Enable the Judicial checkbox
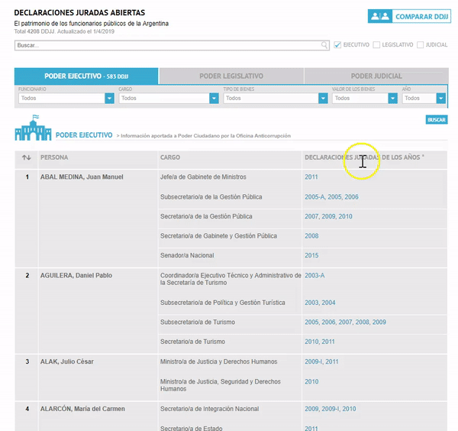Viewport: 458px width, 431px height. (420, 45)
